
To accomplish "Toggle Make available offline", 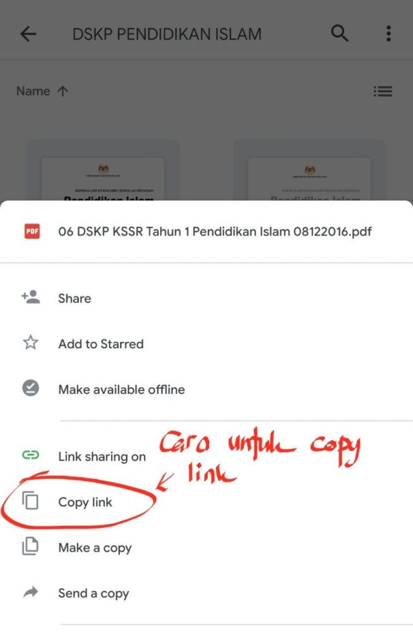I will 206,389.
